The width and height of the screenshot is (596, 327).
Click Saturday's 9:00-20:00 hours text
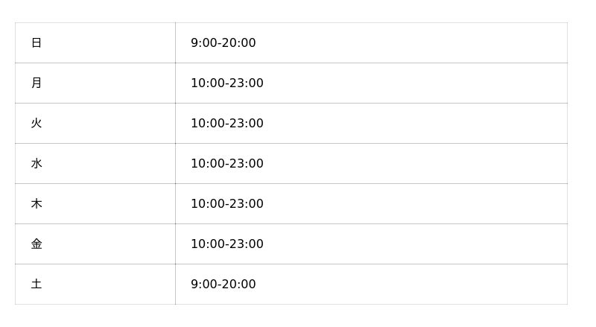223,285
